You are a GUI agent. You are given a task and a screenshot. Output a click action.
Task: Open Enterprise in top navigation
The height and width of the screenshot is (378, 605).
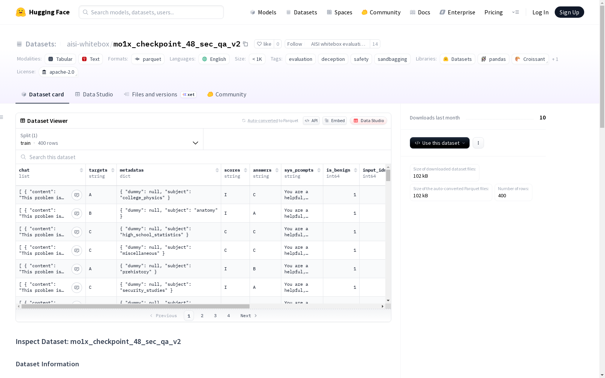458,12
